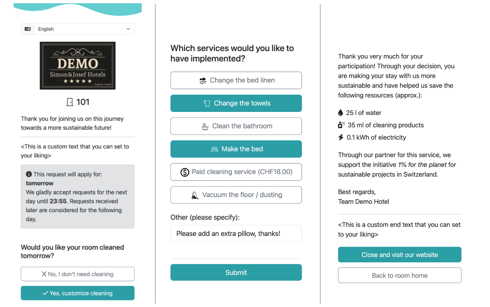Select Back to room home
The height and width of the screenshot is (307, 490).
400,275
